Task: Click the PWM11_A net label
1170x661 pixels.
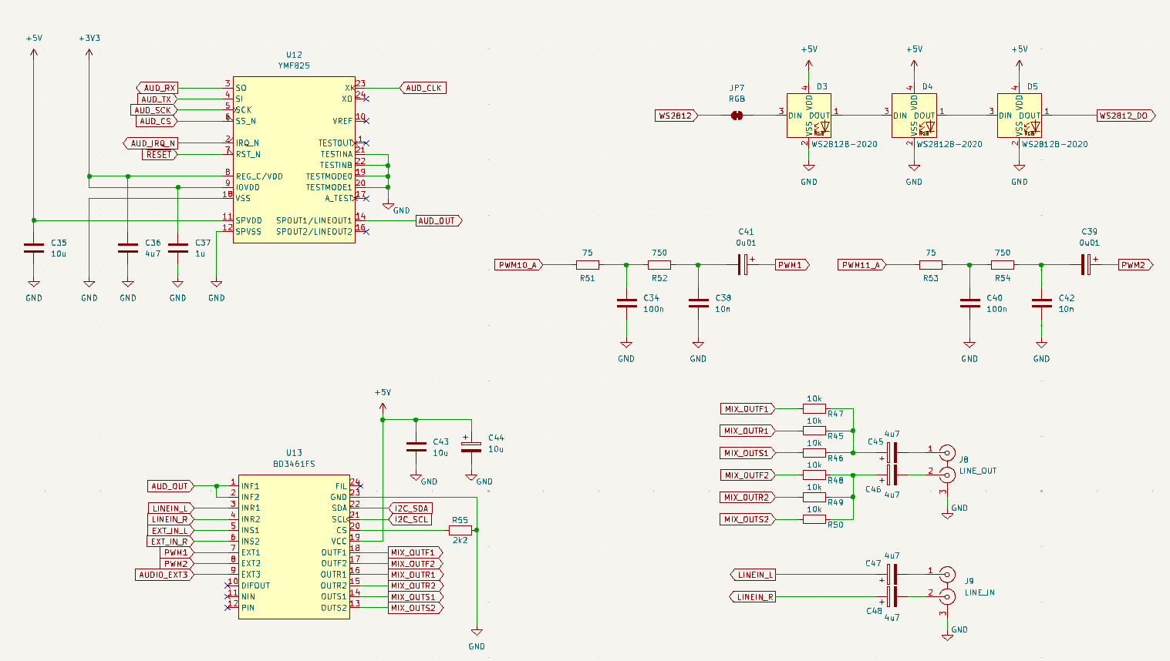Action: coord(862,265)
